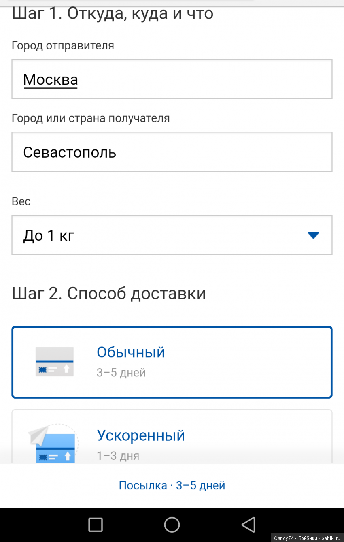Open recent apps with the square button

point(96,525)
